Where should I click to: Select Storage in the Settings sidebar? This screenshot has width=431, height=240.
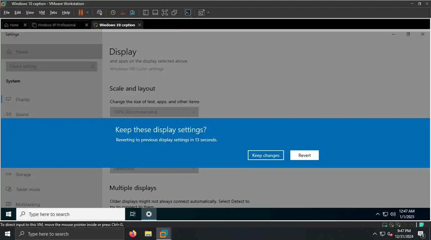(51, 174)
